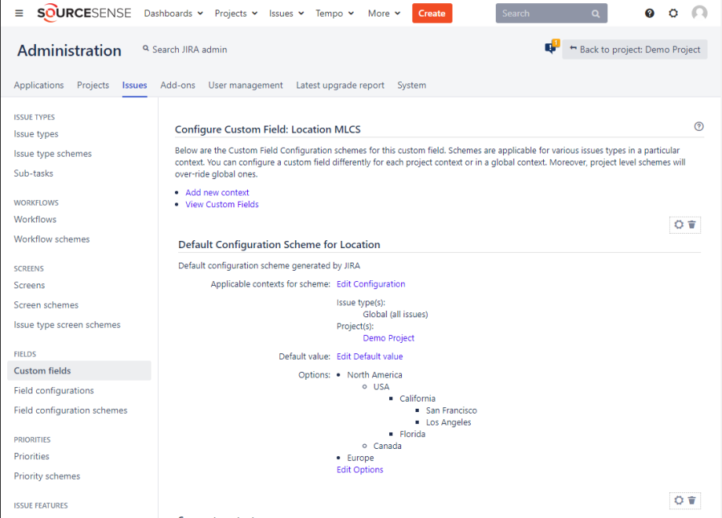Open Priorities in sidebar

tap(31, 457)
